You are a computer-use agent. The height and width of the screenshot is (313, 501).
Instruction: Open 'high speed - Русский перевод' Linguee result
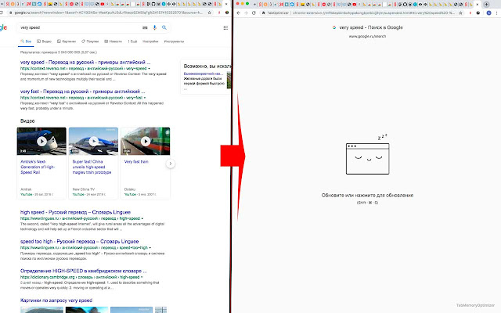click(x=75, y=212)
